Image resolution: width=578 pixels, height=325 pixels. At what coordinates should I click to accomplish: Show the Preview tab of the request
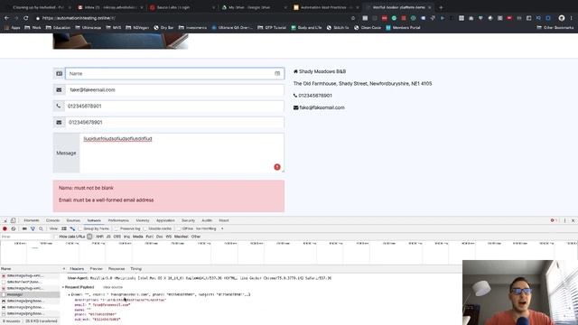tap(96, 269)
